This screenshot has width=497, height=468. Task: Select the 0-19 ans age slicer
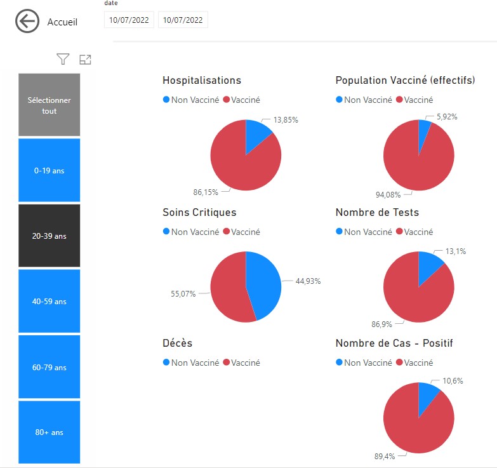pos(50,170)
